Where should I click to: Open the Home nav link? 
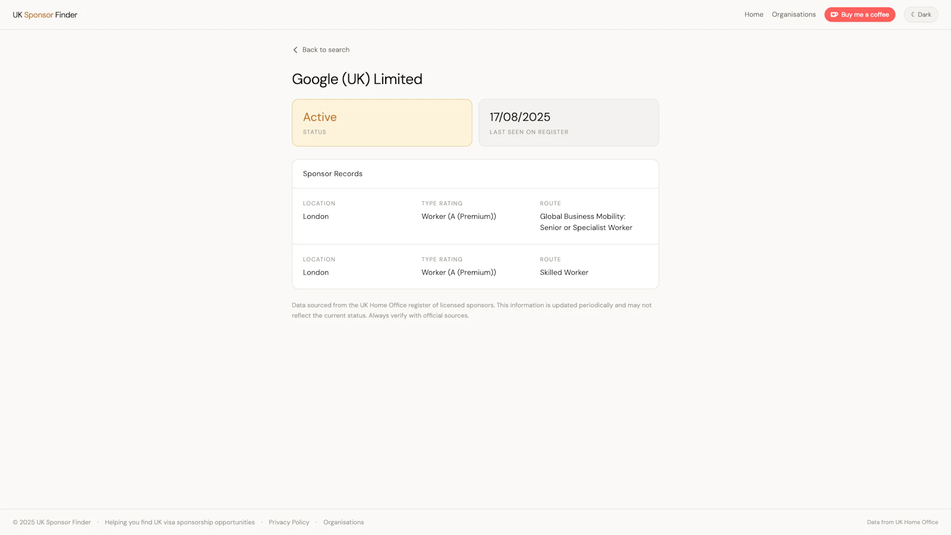pyautogui.click(x=754, y=14)
